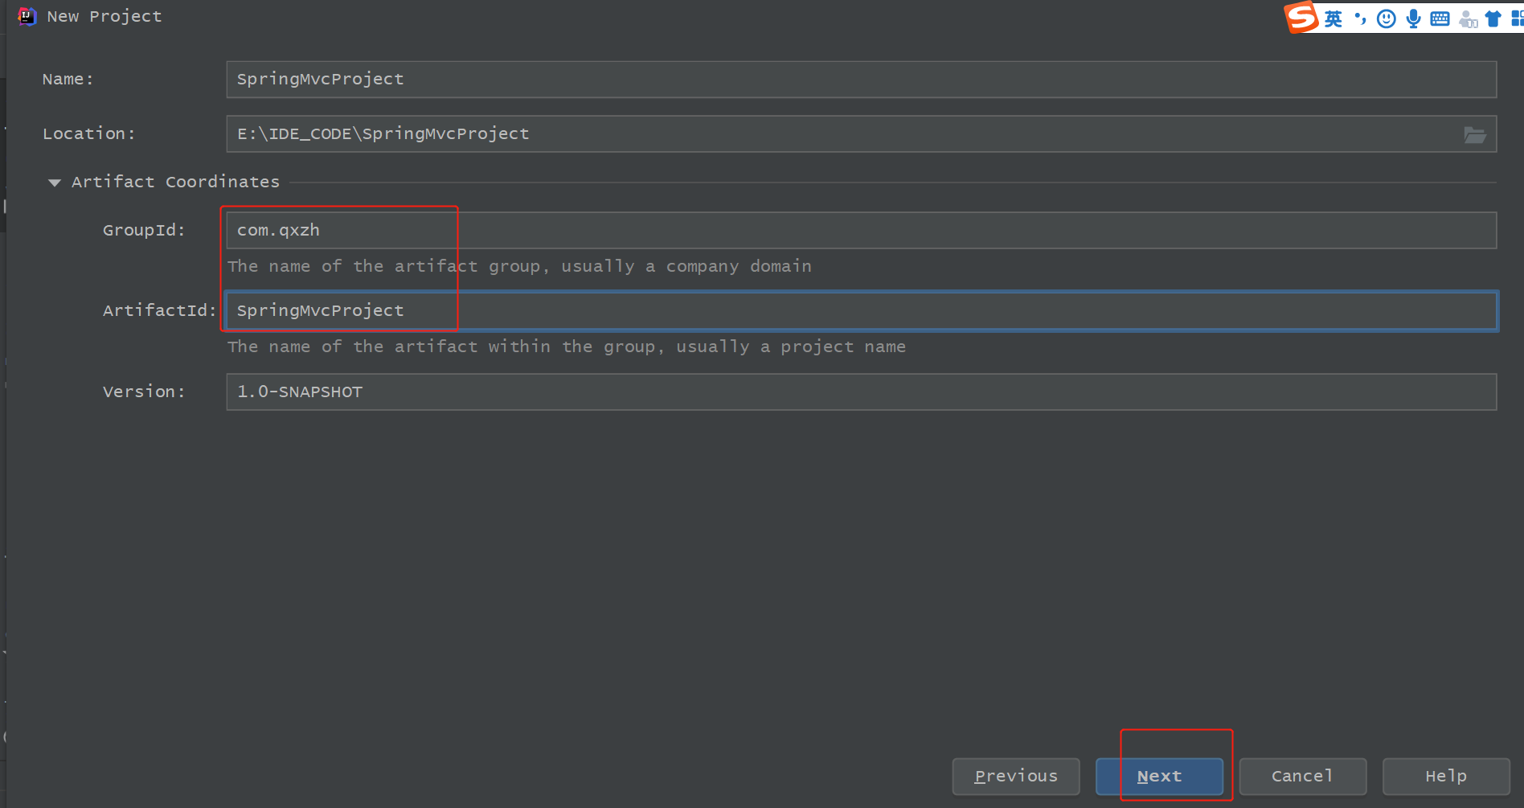The height and width of the screenshot is (808, 1524).
Task: Click the 'New Project' dialog title text
Action: click(104, 17)
